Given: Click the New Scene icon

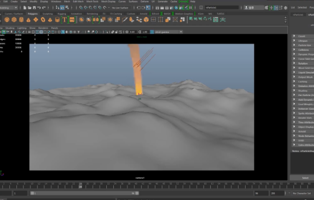Looking at the screenshot, I should pos(24,7).
